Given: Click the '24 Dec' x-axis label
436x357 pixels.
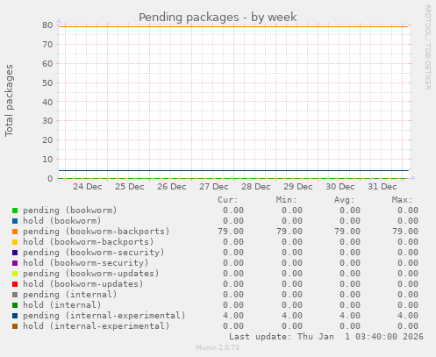Looking at the screenshot, I should click(x=88, y=187).
